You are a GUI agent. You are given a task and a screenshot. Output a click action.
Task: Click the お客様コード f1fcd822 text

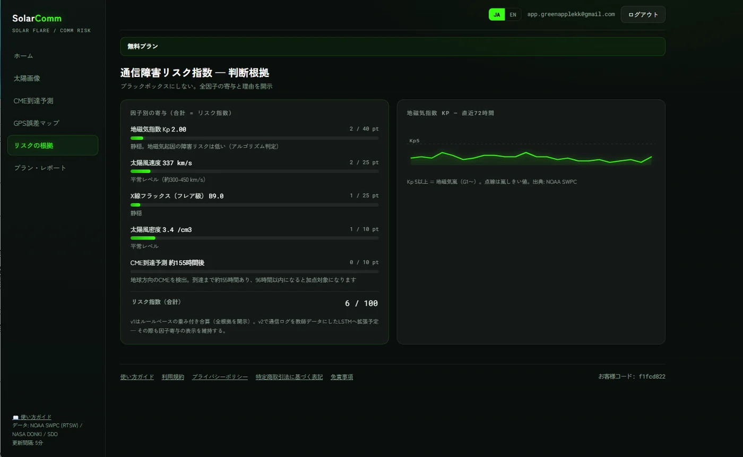(x=632, y=377)
